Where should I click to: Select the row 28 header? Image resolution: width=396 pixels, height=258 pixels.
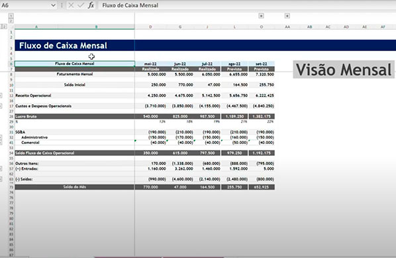click(11, 117)
